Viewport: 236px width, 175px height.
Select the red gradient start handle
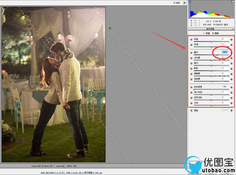coord(60,64)
